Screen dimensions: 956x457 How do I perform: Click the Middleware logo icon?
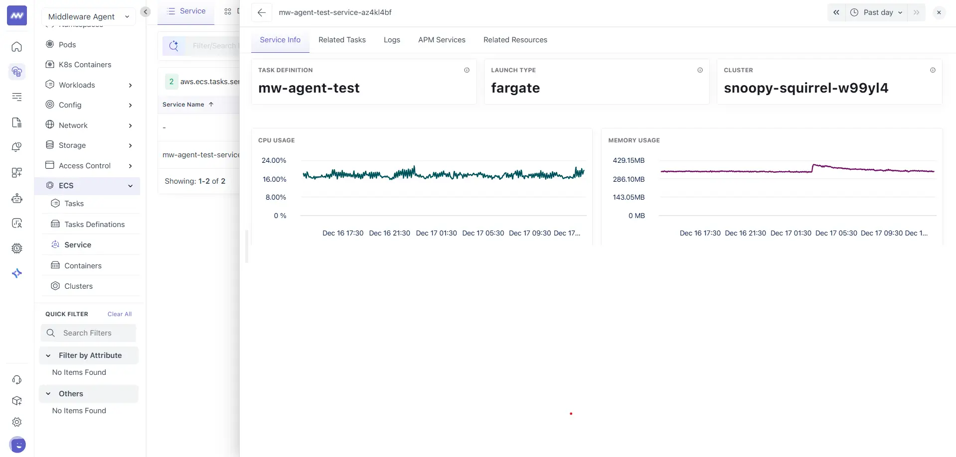[x=17, y=16]
